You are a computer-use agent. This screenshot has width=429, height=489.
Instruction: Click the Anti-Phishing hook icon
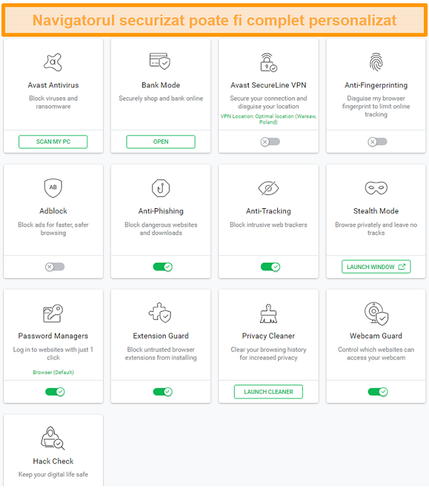(x=161, y=188)
